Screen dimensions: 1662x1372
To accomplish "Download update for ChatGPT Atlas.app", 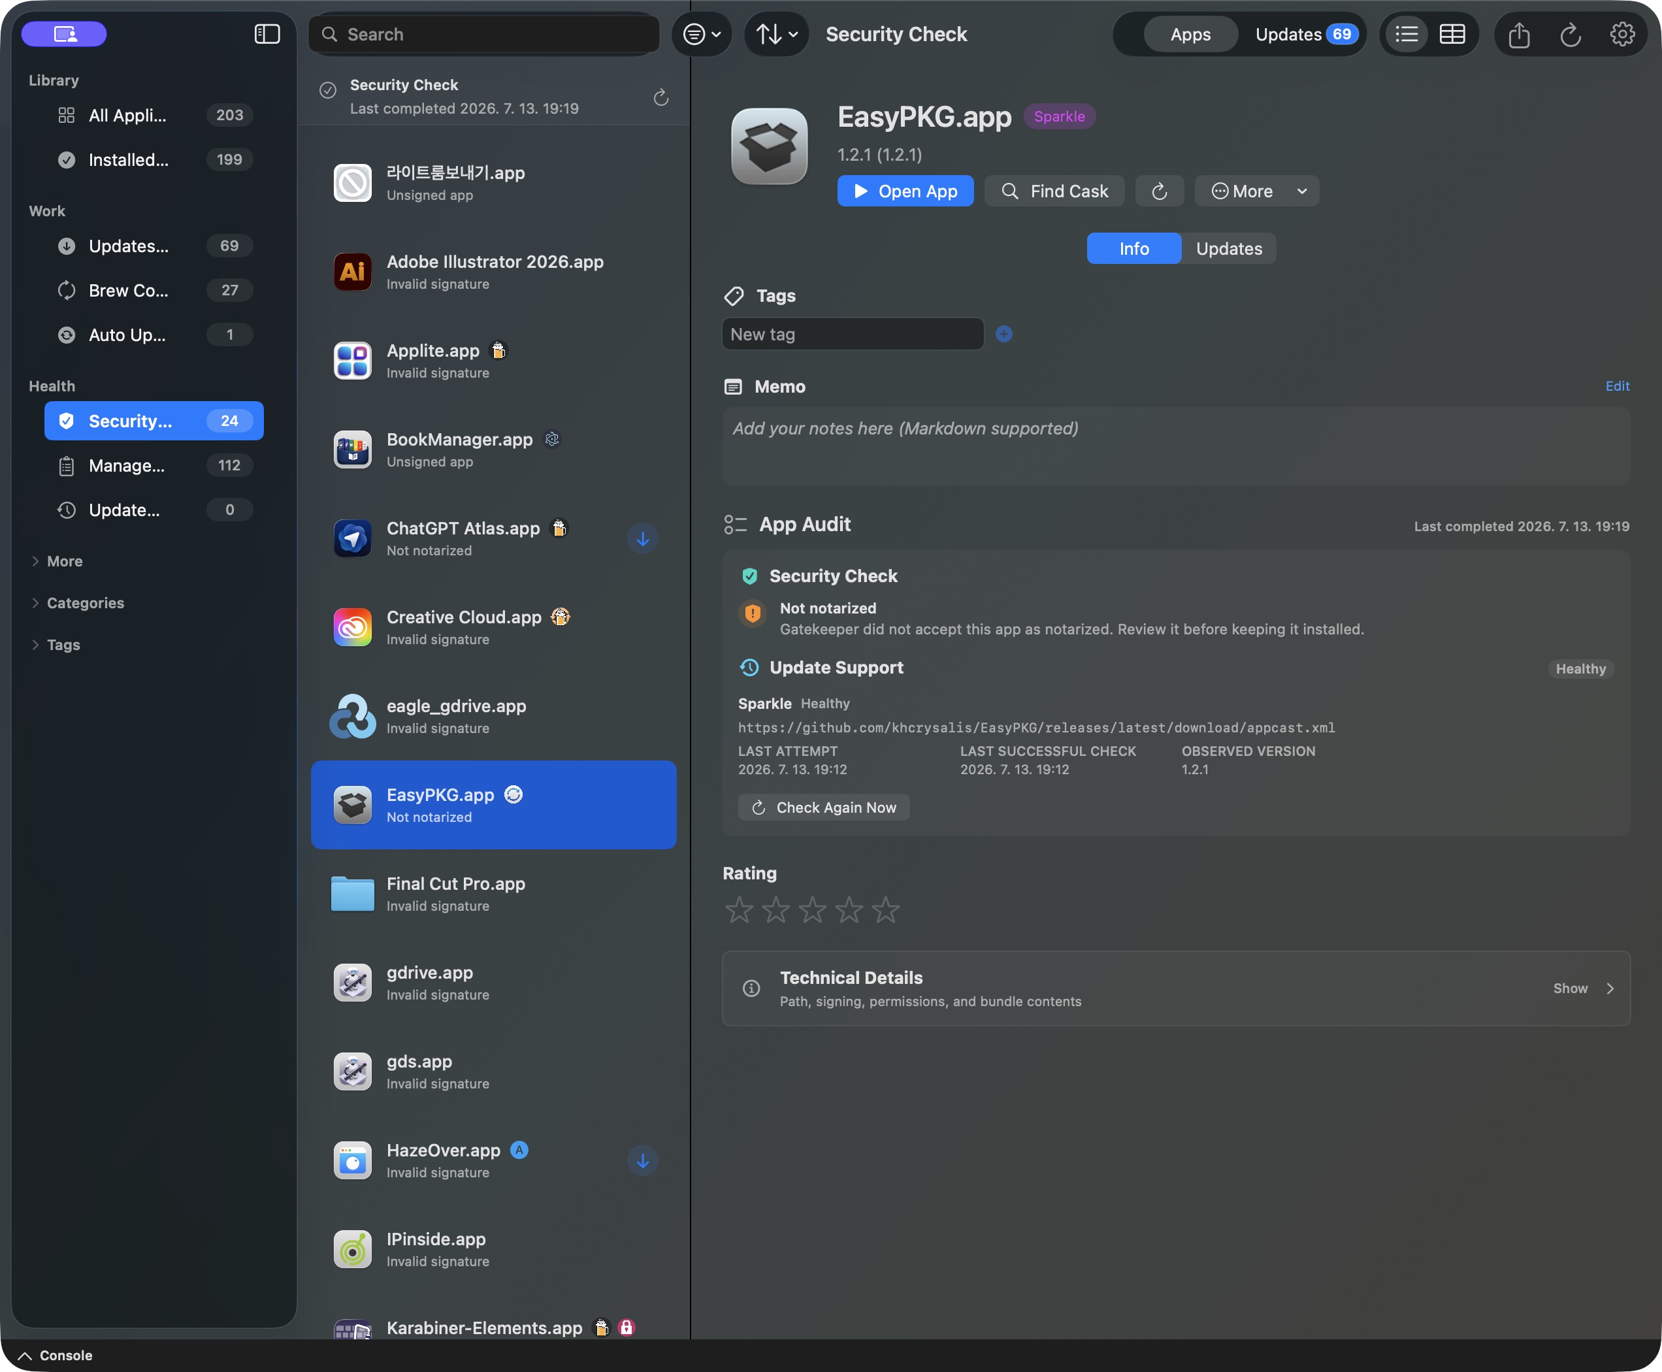I will coord(642,538).
